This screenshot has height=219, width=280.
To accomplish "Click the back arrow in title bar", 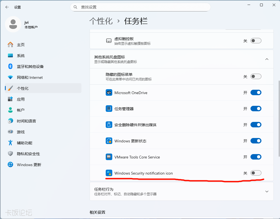I will [7, 7].
